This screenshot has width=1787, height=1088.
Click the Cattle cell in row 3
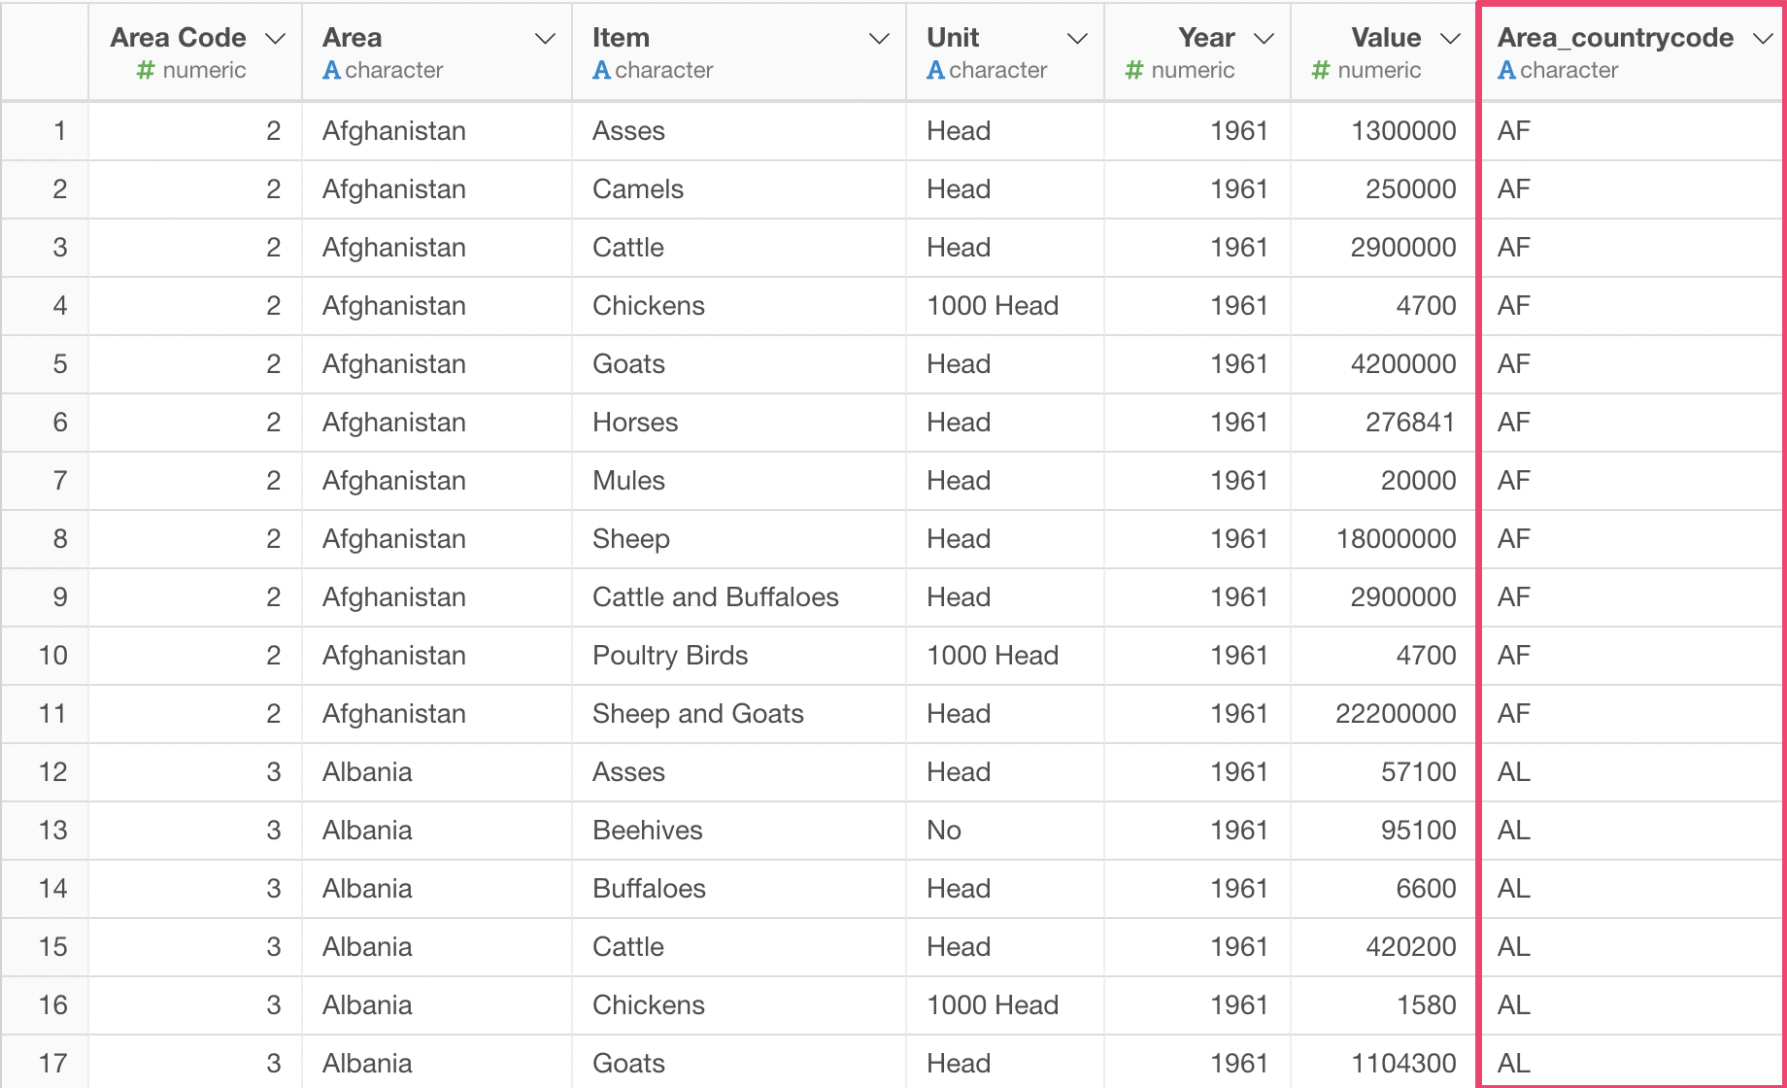(x=739, y=248)
